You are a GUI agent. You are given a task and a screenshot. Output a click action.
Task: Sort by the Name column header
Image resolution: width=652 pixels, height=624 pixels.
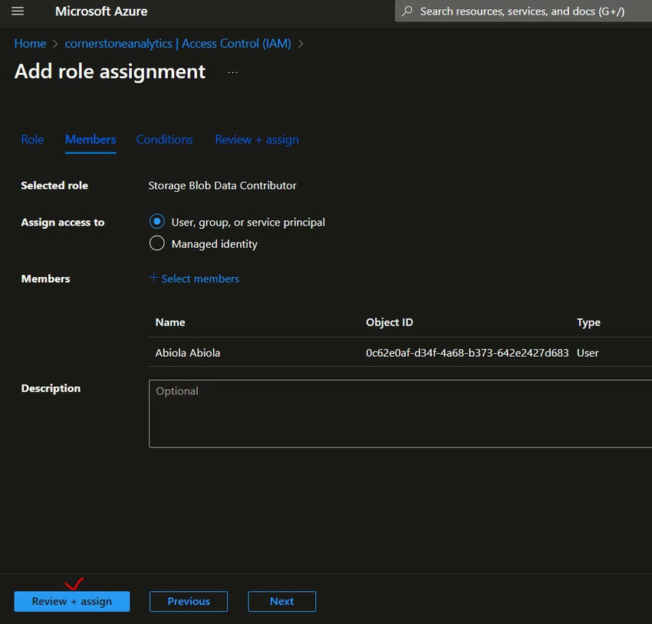pyautogui.click(x=170, y=322)
